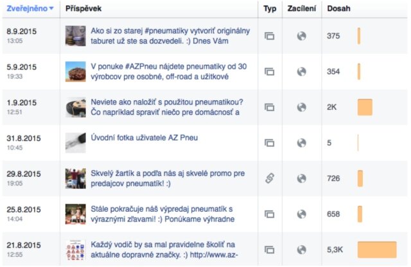This screenshot has width=411, height=267.
Task: Click link type icon for 29.8.2015 post
Action: point(270,178)
